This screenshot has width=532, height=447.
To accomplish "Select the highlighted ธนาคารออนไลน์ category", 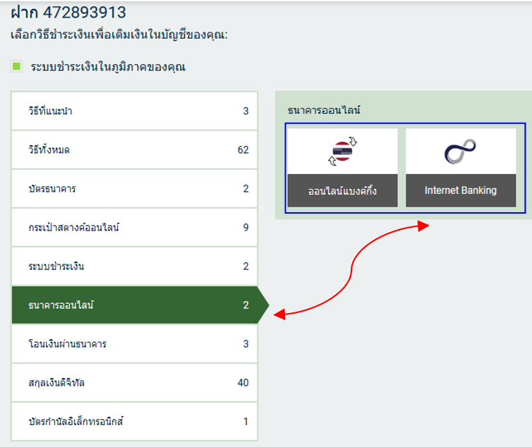I will click(x=140, y=305).
